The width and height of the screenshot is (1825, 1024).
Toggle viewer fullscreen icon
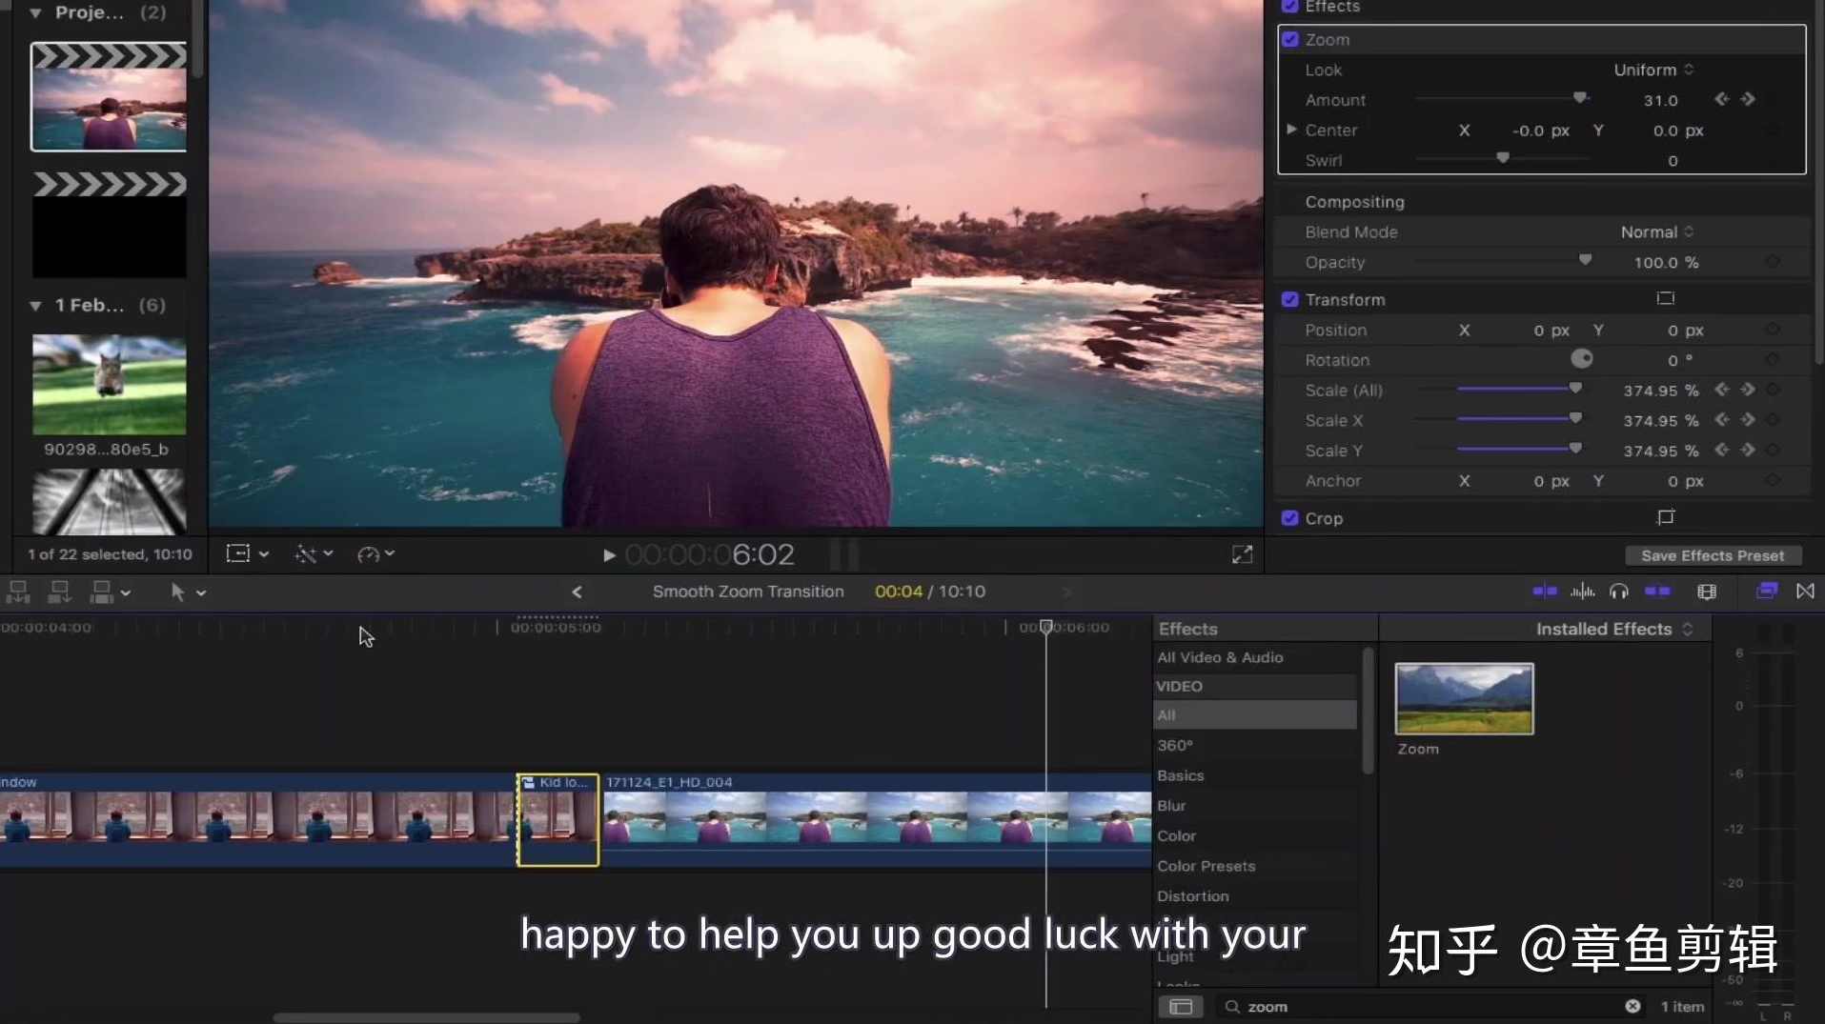tap(1242, 555)
